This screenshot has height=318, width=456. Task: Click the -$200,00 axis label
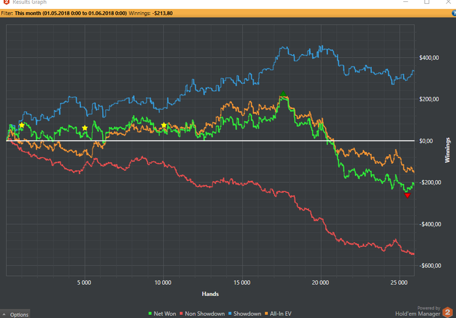click(430, 182)
